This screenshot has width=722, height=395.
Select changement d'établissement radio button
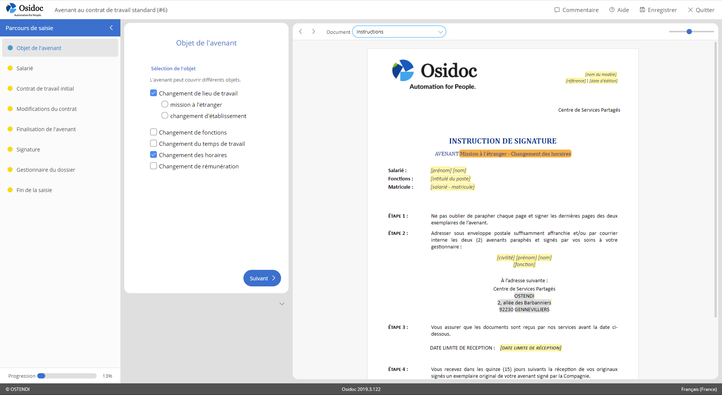tap(165, 115)
